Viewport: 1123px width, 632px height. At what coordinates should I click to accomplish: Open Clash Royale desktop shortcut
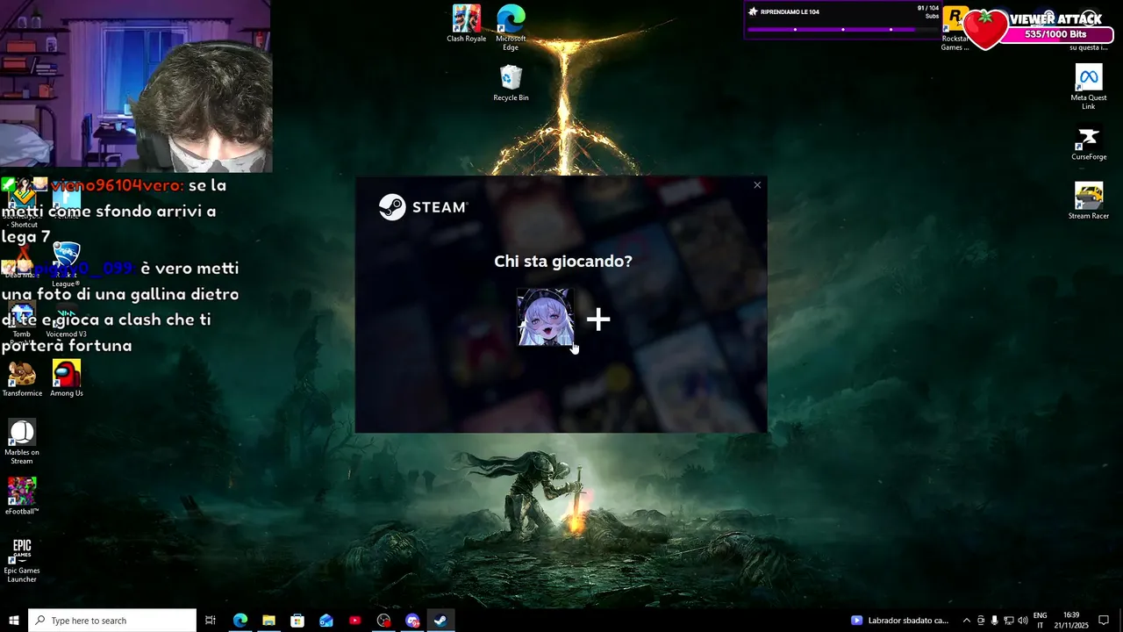[x=467, y=24]
